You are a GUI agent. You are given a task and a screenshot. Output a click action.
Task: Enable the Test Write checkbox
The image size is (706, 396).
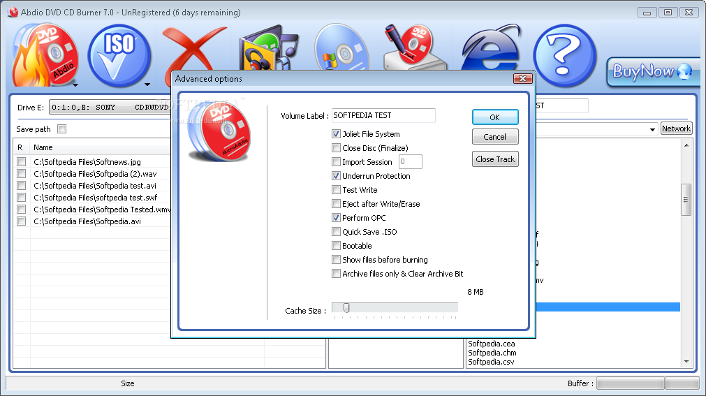point(336,190)
